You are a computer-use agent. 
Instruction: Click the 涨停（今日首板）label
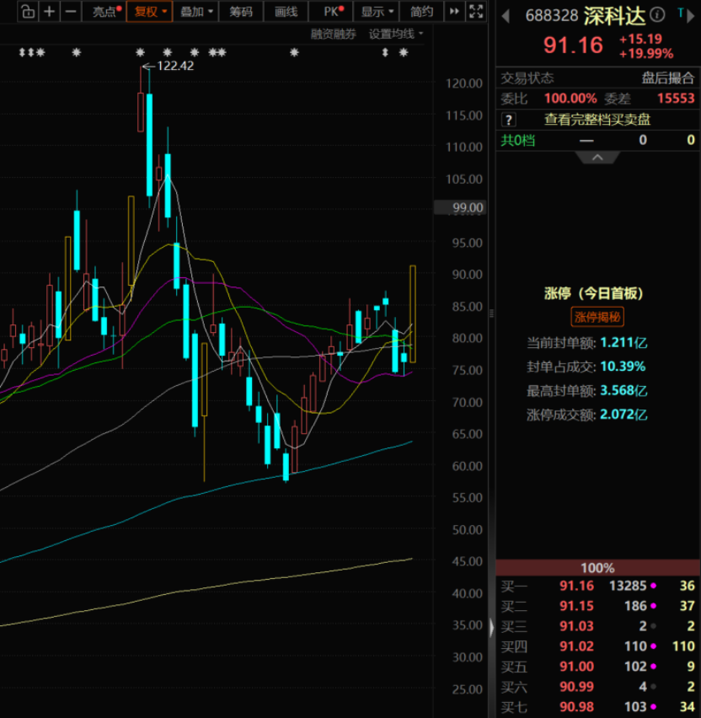[x=593, y=293]
